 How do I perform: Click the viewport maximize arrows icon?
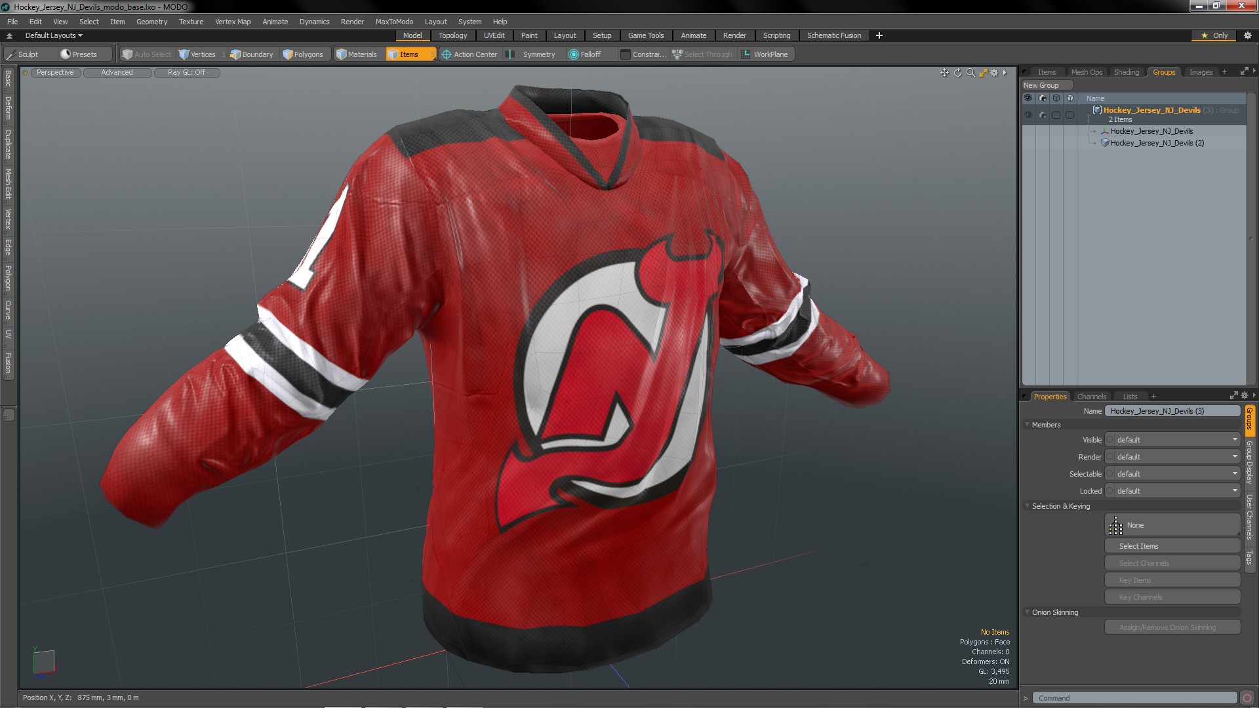pos(983,73)
